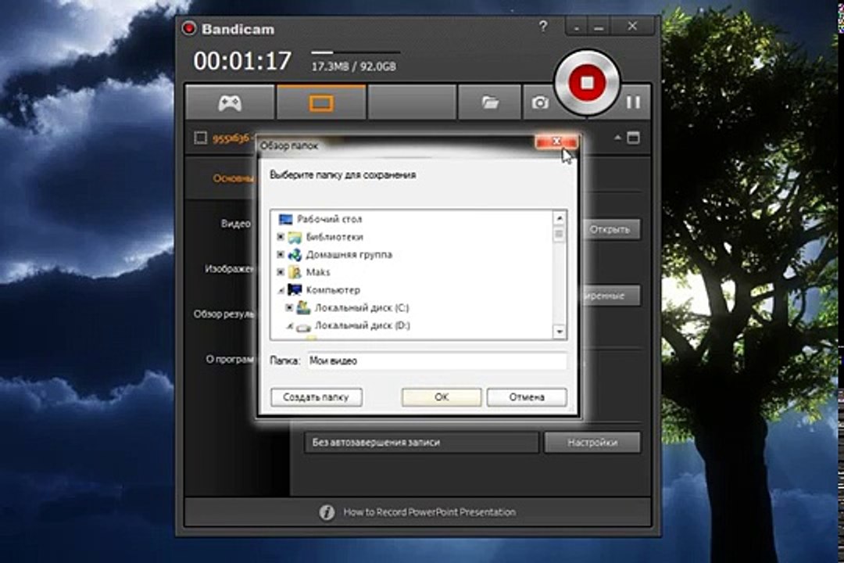Click the small up-arrow icon beside window icon
Image resolution: width=844 pixels, height=563 pixels.
[x=617, y=138]
